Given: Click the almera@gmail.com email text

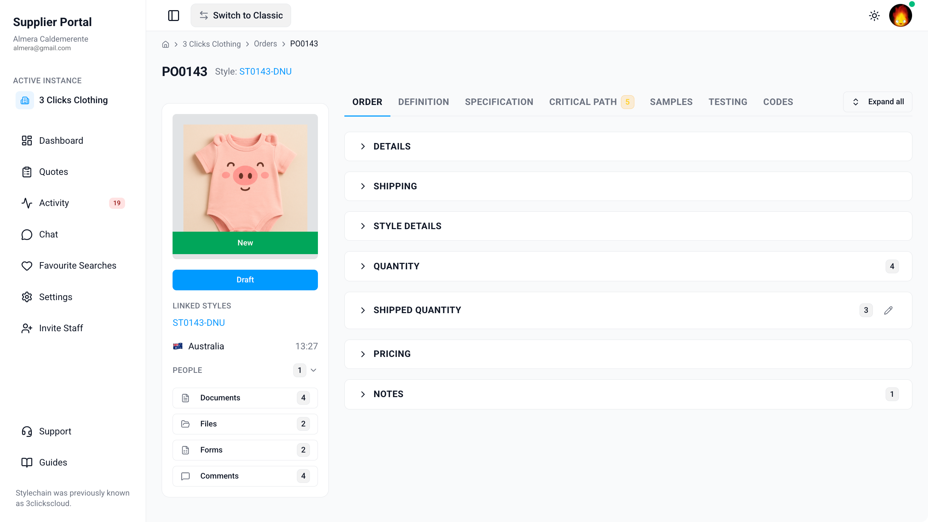Looking at the screenshot, I should 42,48.
